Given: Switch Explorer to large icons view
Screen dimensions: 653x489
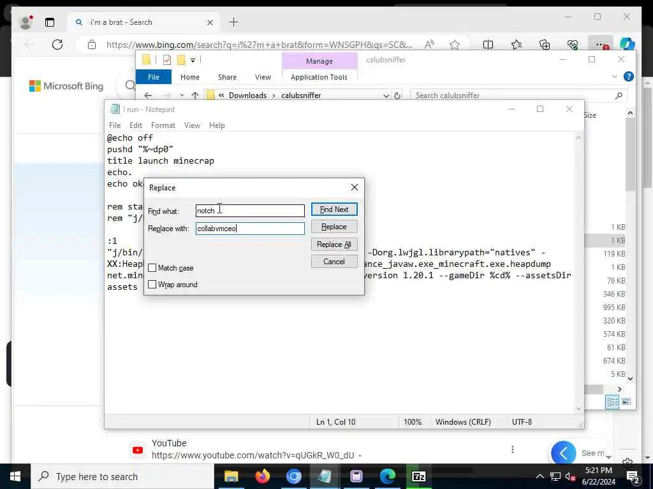Looking at the screenshot, I should [626, 402].
